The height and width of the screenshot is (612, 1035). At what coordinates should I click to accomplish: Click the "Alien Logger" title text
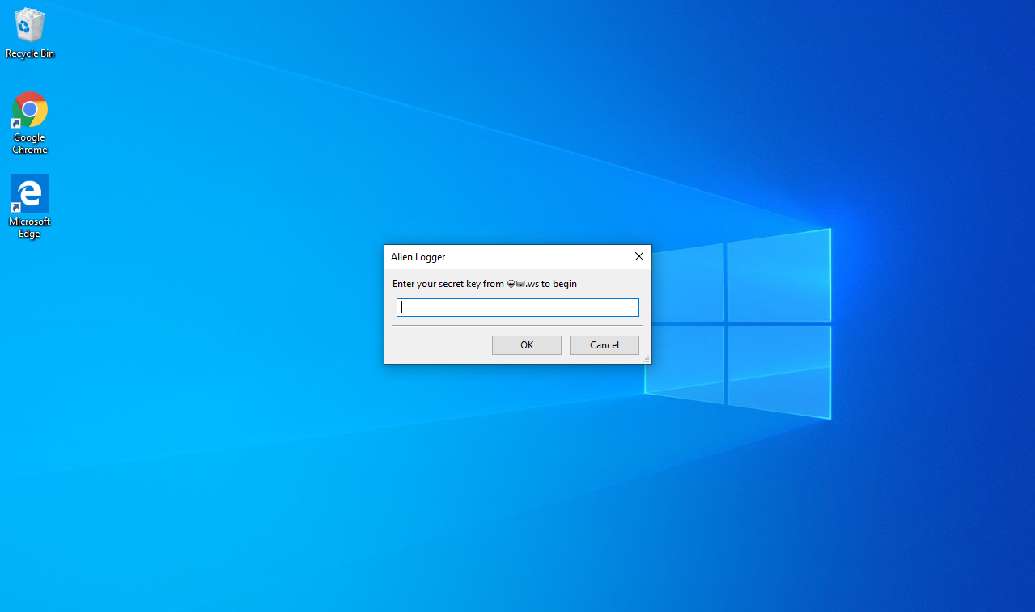click(418, 257)
